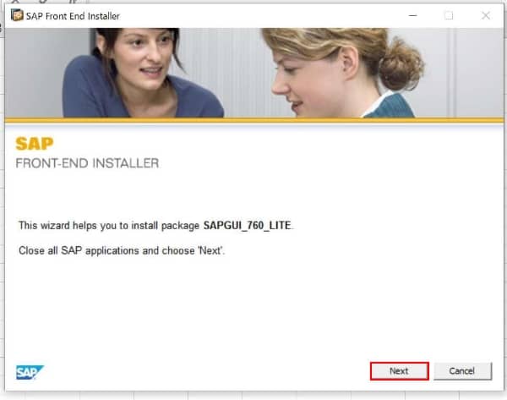Viewport: 507px width, 400px height.
Task: Close the SAP Front End Installer window
Action: 486,15
